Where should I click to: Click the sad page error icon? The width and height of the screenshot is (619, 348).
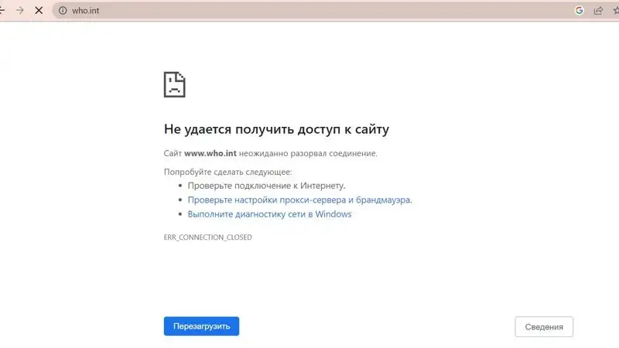[174, 84]
